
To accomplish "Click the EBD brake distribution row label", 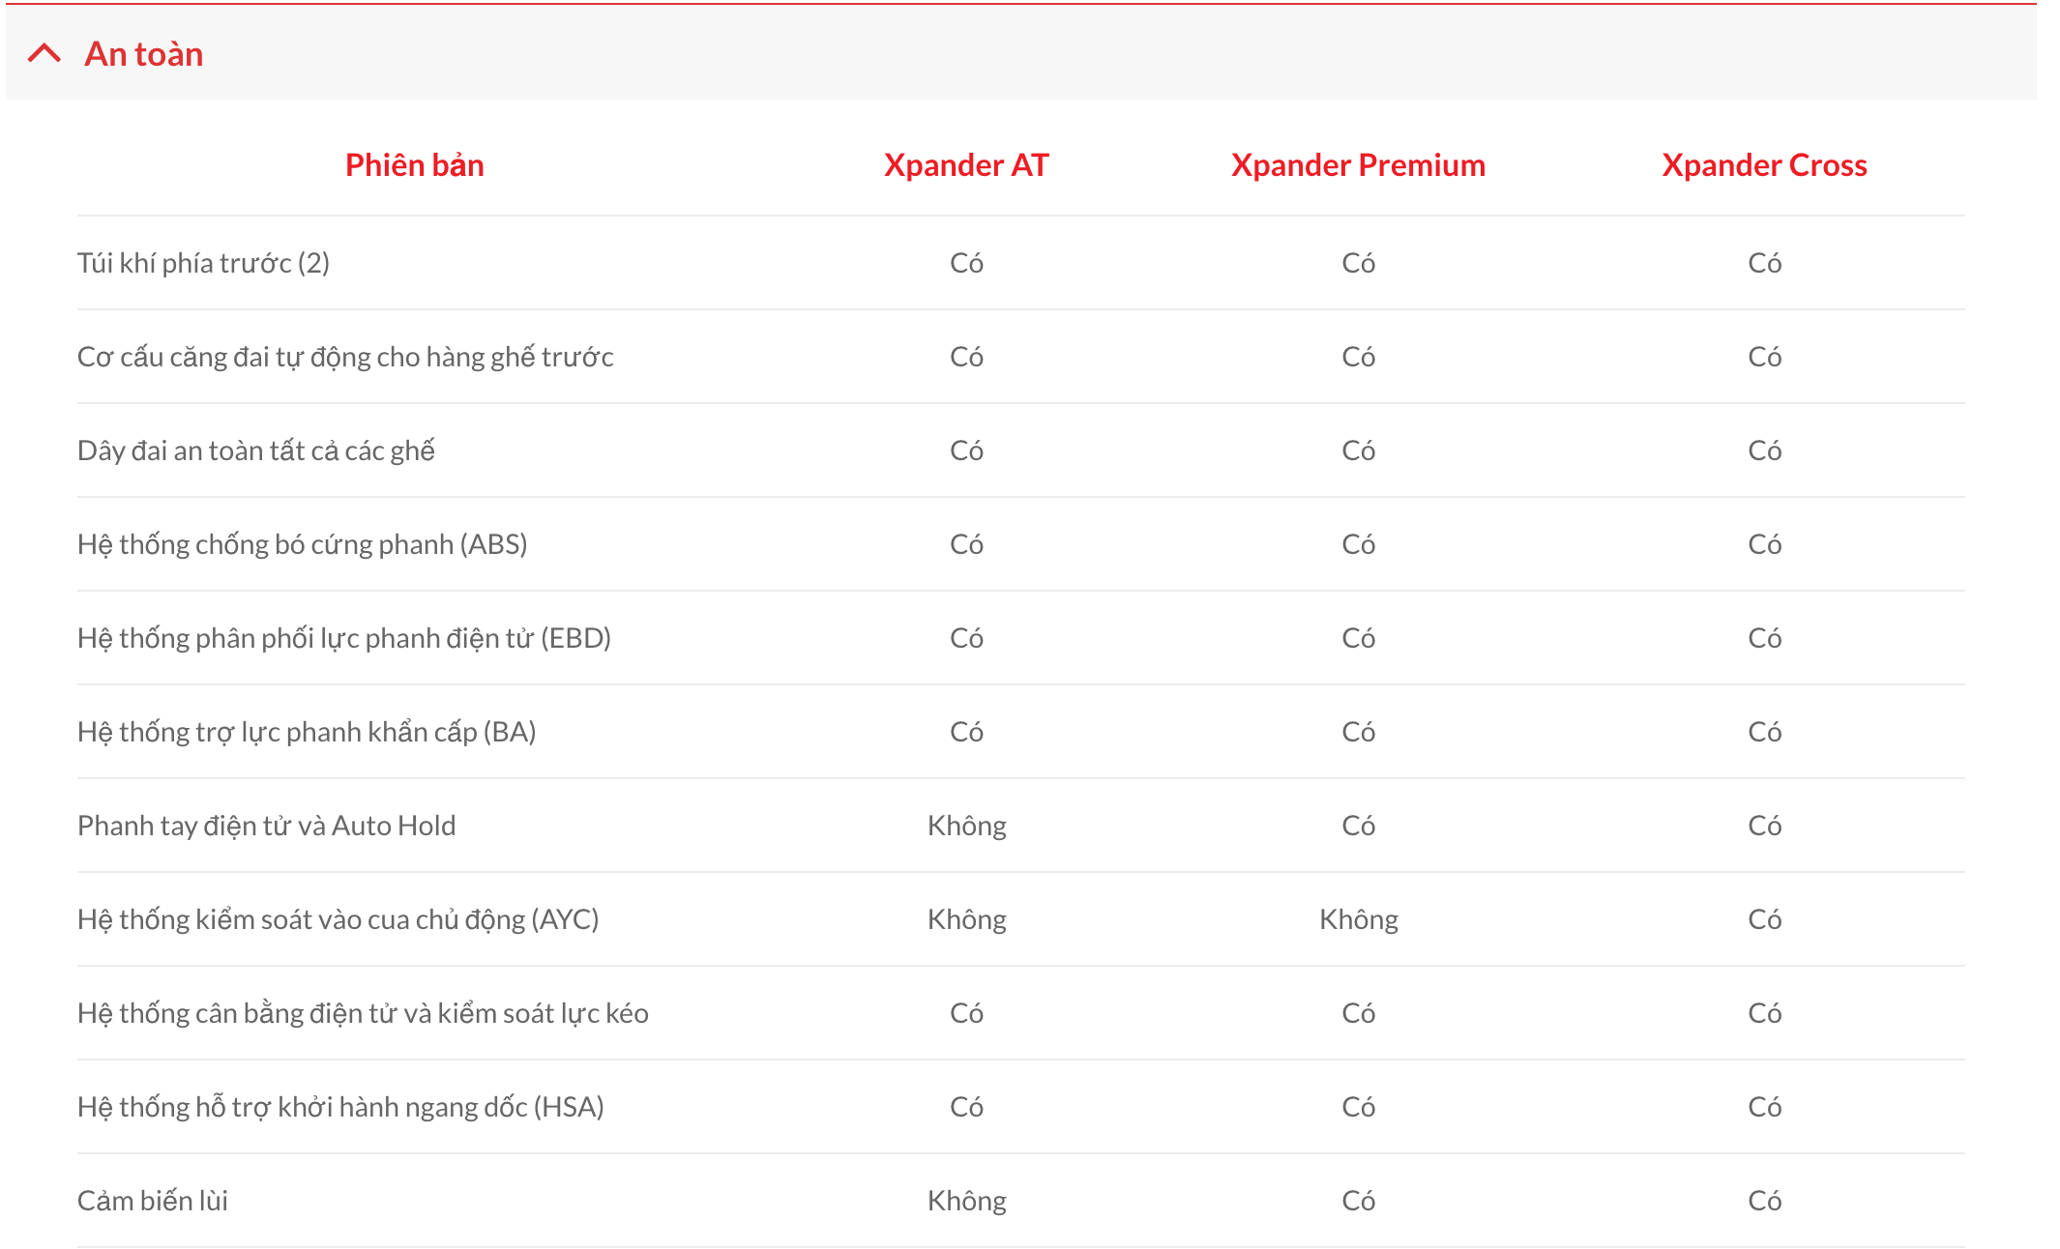I will (344, 638).
